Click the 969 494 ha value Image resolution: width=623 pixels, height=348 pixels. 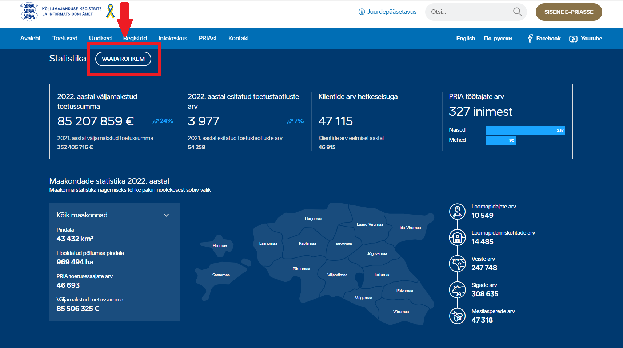75,262
